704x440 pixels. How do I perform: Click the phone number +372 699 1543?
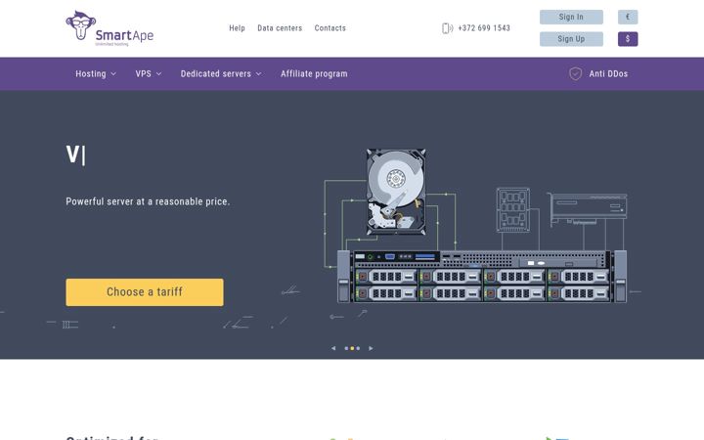coord(484,27)
